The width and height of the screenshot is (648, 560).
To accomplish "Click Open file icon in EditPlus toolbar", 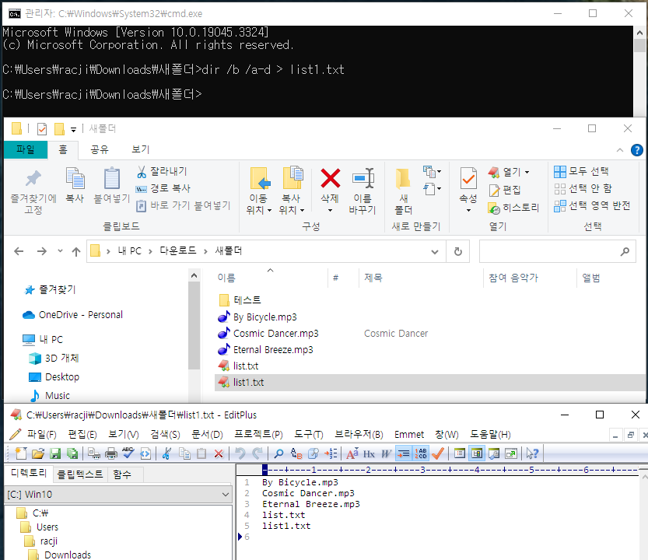I will 38,453.
